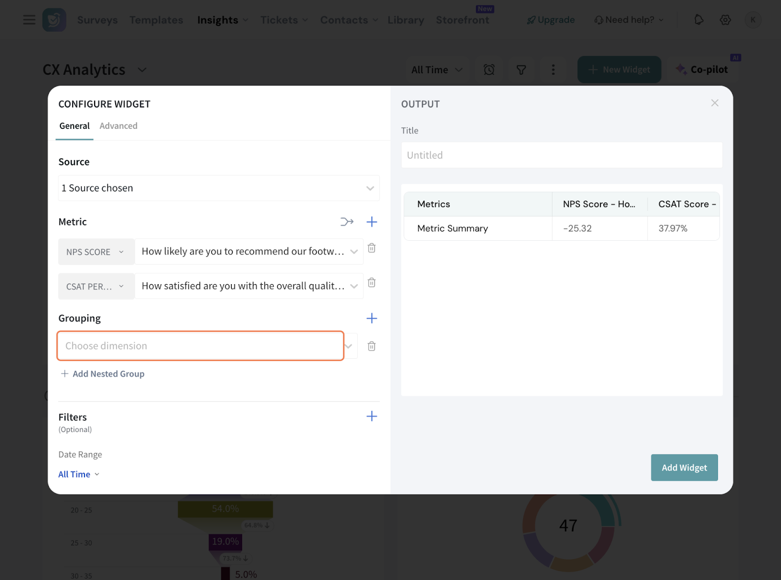
Task: Delete the CSAT metric row
Action: [x=371, y=283]
